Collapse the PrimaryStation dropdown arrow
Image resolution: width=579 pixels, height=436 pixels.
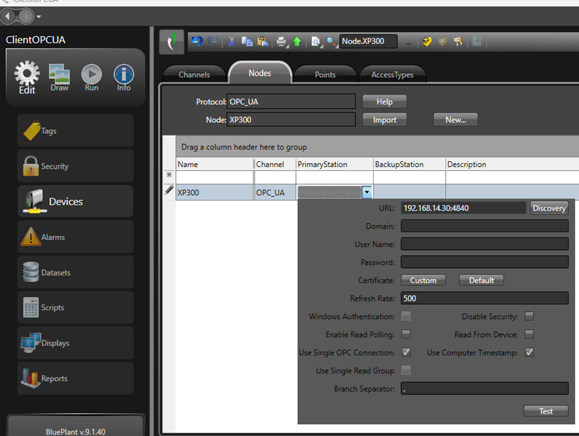click(367, 192)
